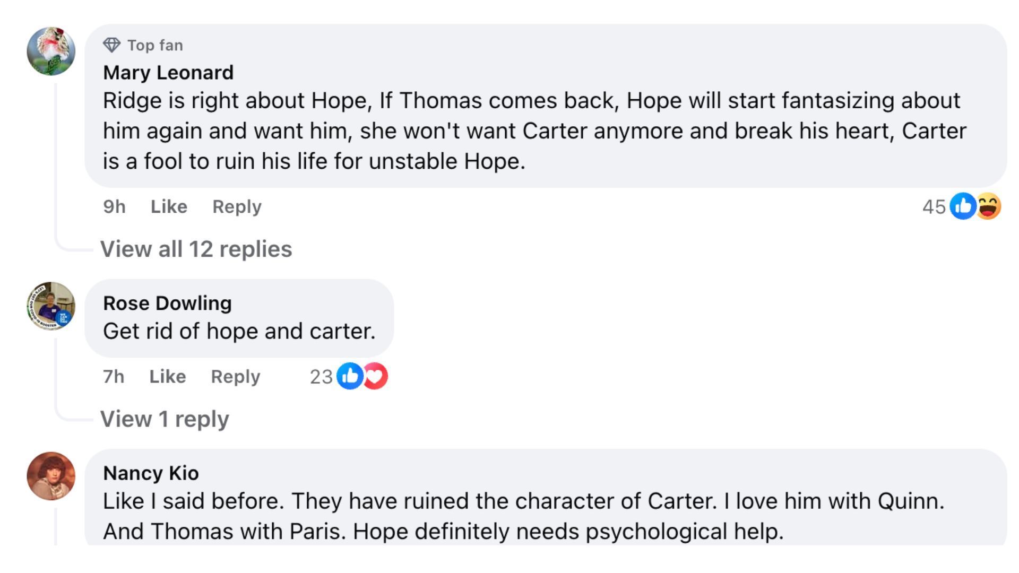Viewport: 1019px width, 573px height.
Task: Click the Top fan diamond badge icon
Action: click(x=111, y=45)
